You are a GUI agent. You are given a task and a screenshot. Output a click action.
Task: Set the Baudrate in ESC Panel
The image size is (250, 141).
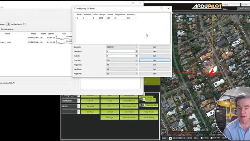pos(154,47)
